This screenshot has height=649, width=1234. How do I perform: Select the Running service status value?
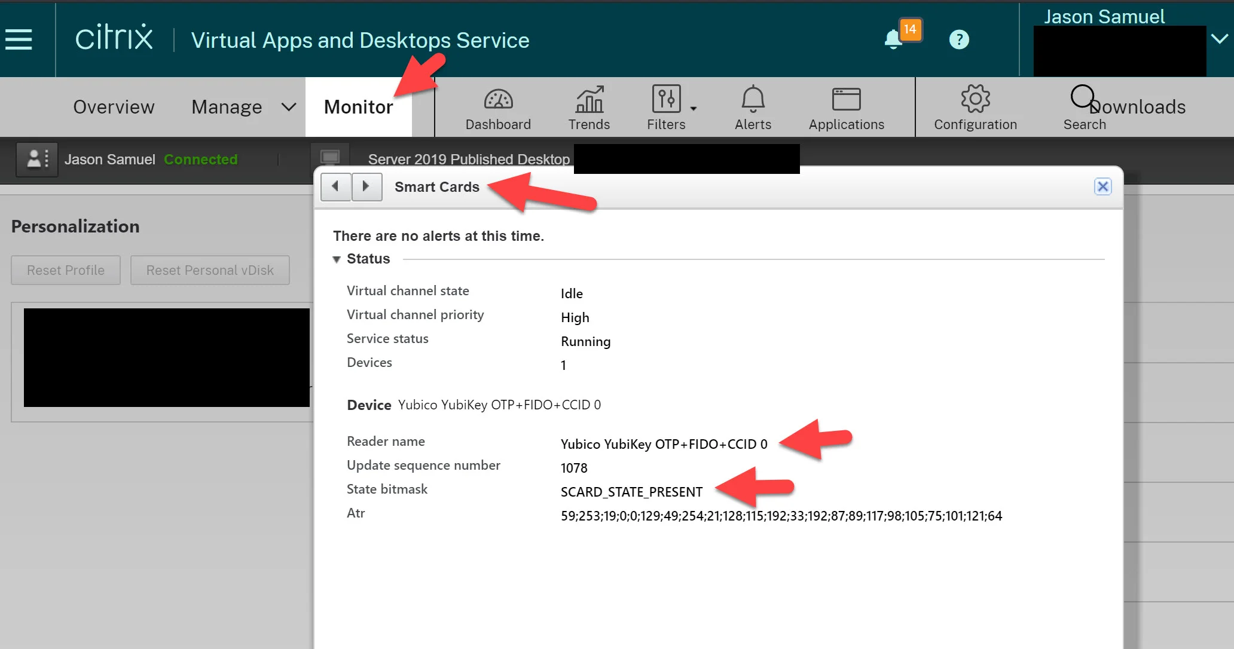(x=585, y=341)
